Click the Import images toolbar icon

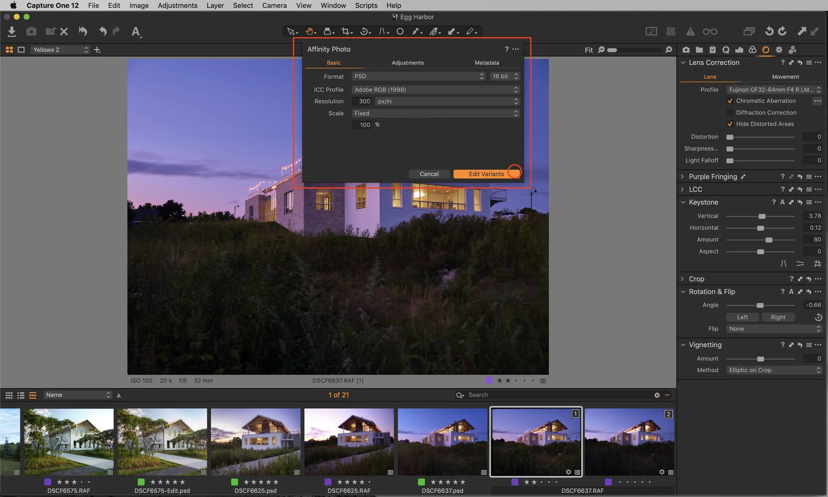(12, 31)
